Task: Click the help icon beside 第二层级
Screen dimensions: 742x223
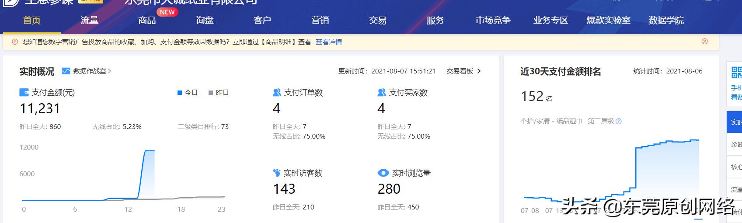Action: pyautogui.click(x=619, y=121)
